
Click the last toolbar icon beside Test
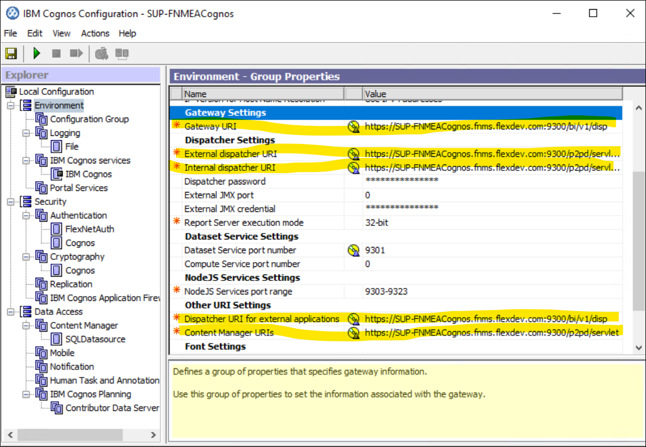click(x=122, y=53)
